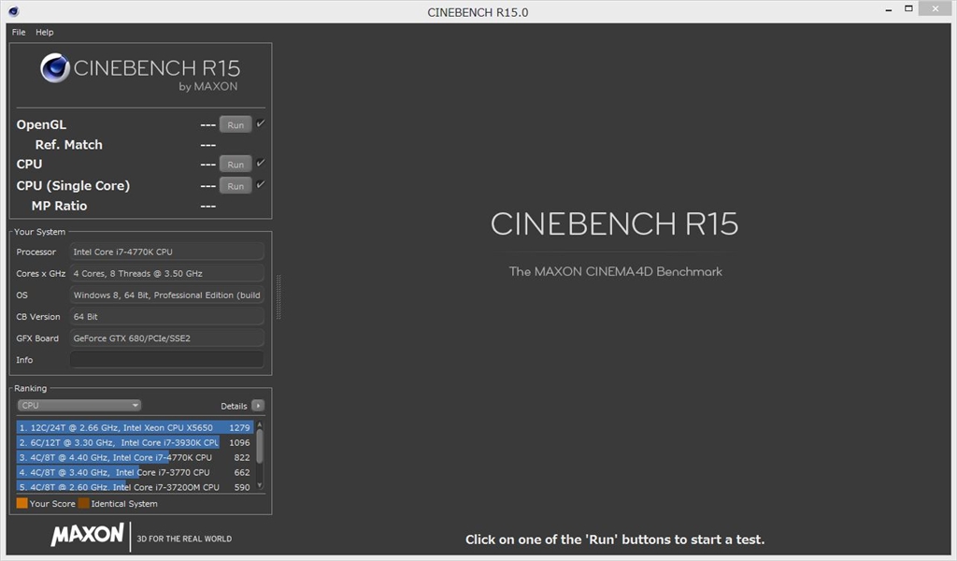The height and width of the screenshot is (561, 957).
Task: Run the CPU benchmark
Action: (x=236, y=164)
